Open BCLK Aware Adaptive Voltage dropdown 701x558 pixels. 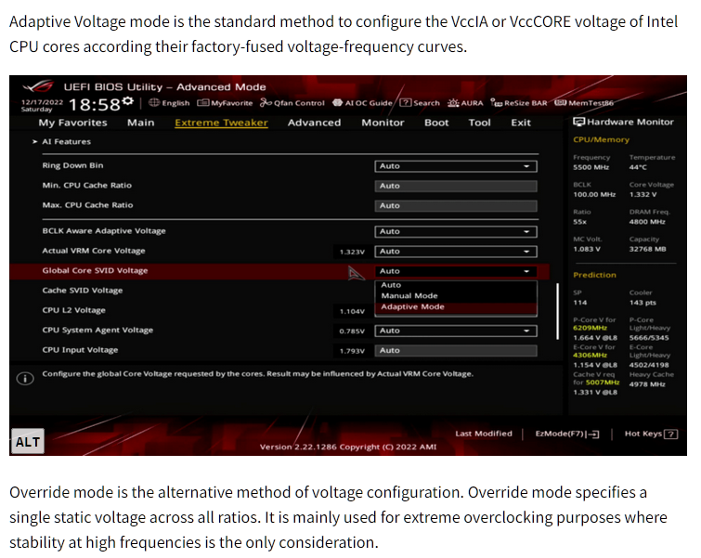click(456, 231)
